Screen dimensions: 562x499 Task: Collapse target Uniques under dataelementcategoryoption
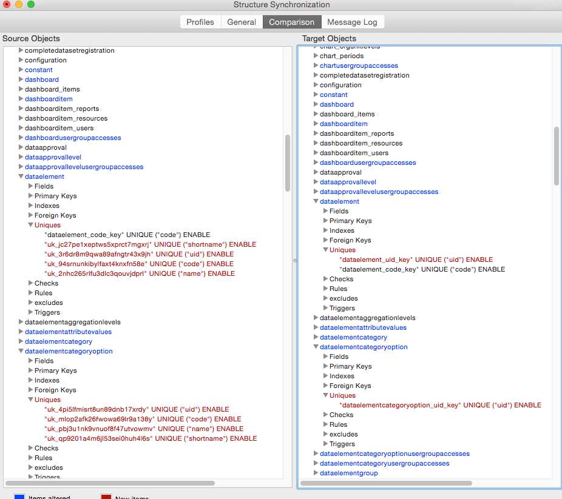click(326, 395)
